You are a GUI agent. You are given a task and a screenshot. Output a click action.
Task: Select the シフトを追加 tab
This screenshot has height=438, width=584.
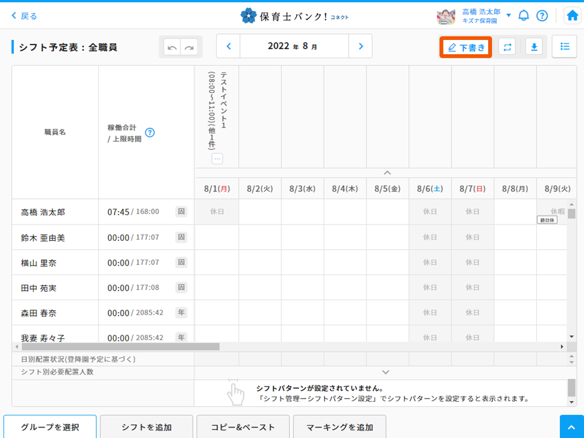pos(147,427)
